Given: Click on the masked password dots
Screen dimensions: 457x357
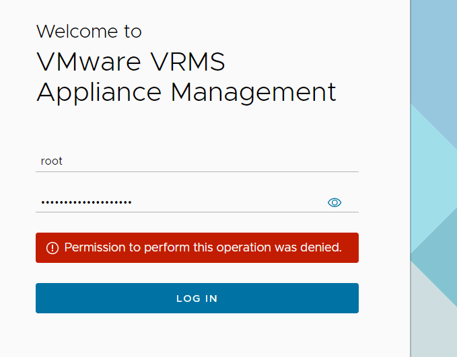Looking at the screenshot, I should coord(86,202).
